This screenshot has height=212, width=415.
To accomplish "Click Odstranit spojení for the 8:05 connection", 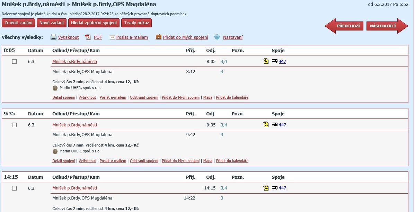I will [144, 97].
